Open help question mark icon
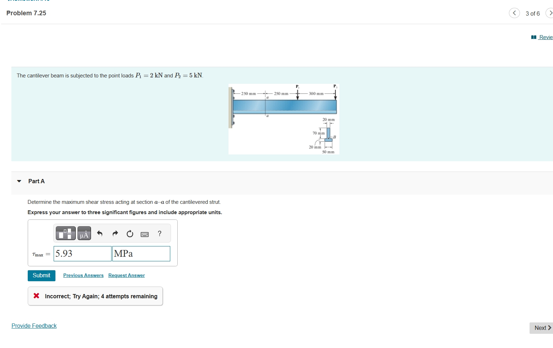The width and height of the screenshot is (553, 348). click(x=160, y=233)
